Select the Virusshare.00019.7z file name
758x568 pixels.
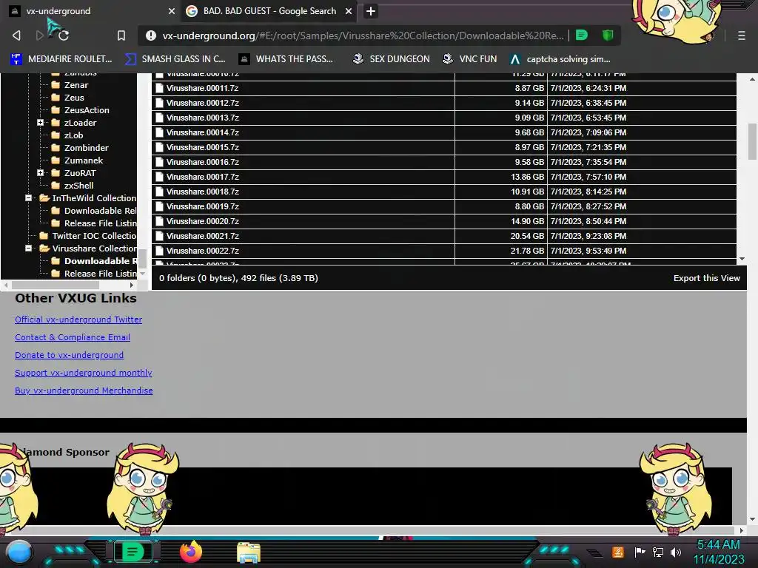coord(203,206)
